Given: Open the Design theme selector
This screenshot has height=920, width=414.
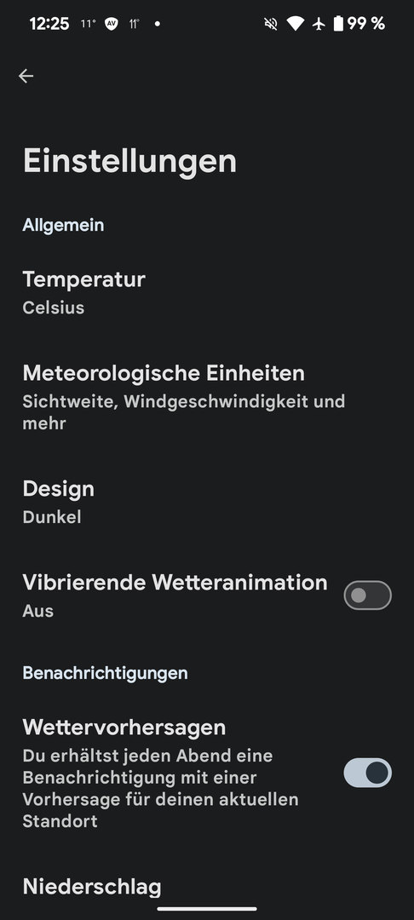Looking at the screenshot, I should coord(207,502).
